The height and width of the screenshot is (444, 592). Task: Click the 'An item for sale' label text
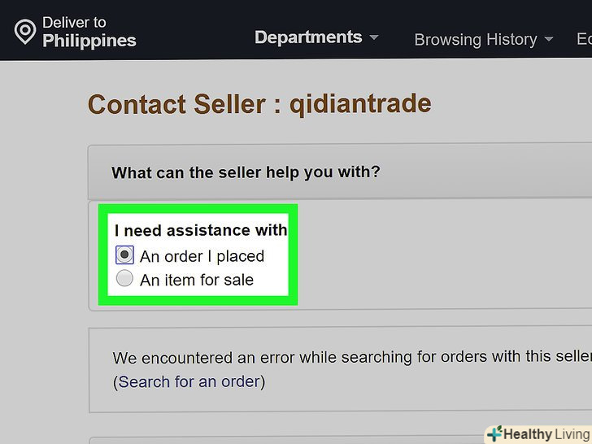click(x=197, y=280)
